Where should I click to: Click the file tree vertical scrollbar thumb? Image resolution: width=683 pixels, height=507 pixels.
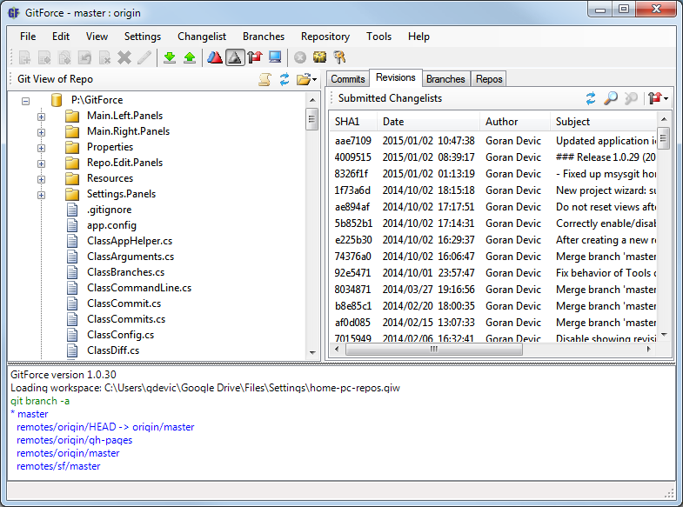click(311, 119)
